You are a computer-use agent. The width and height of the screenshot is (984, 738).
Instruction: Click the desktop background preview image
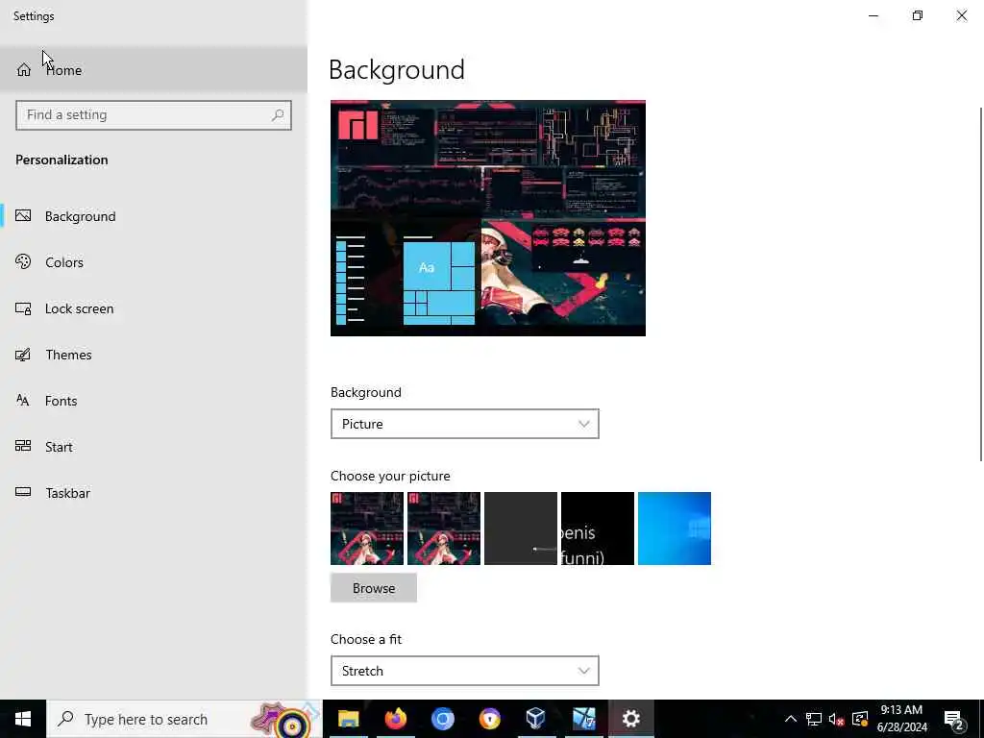488,218
